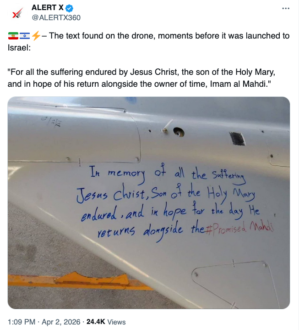
Task: Click the Iran flag emoji
Action: point(13,36)
